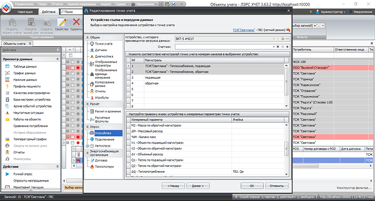
Task: Collapse the Общие section in dialog
Action: coord(87,37)
